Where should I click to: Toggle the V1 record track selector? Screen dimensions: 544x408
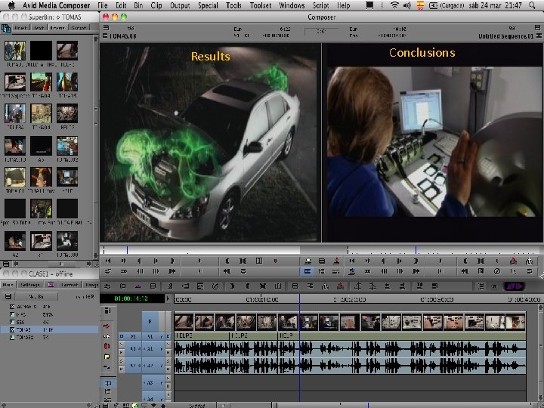(x=150, y=335)
